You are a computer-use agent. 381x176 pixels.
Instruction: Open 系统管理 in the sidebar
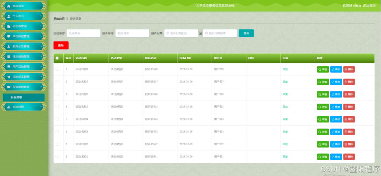pos(24,107)
